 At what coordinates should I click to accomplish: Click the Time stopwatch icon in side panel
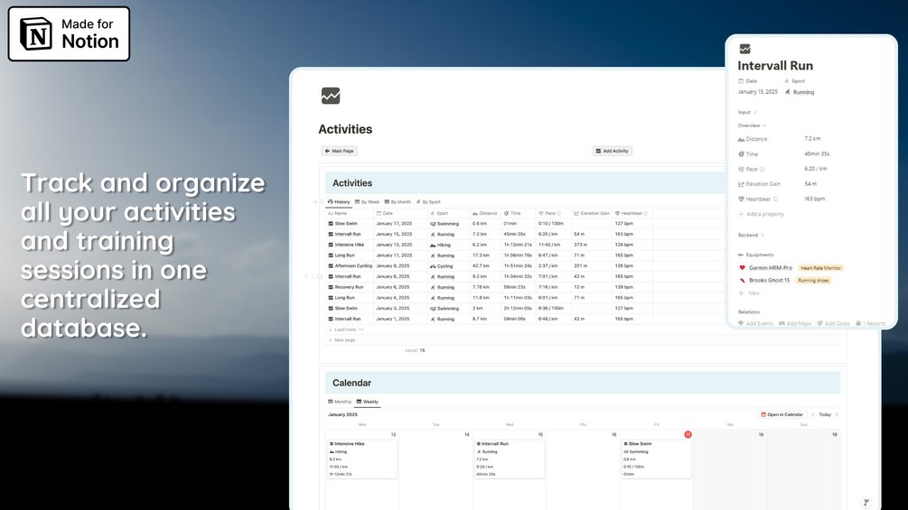[x=741, y=154]
